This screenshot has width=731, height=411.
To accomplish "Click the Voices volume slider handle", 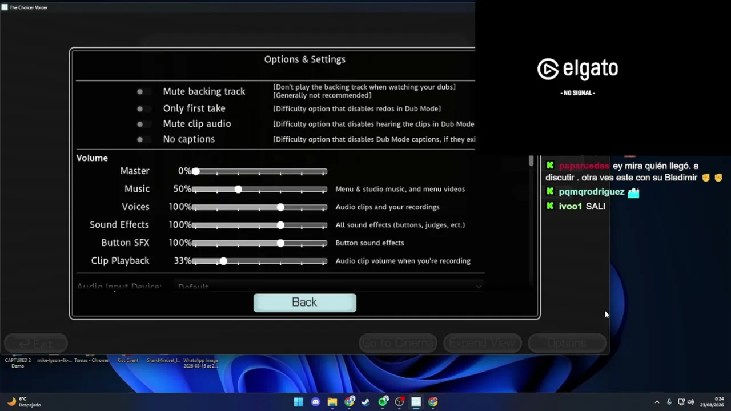I will (280, 207).
